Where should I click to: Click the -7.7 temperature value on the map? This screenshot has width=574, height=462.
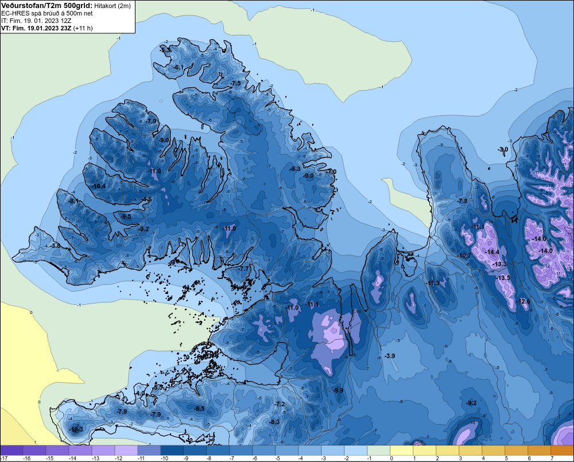(x=243, y=269)
